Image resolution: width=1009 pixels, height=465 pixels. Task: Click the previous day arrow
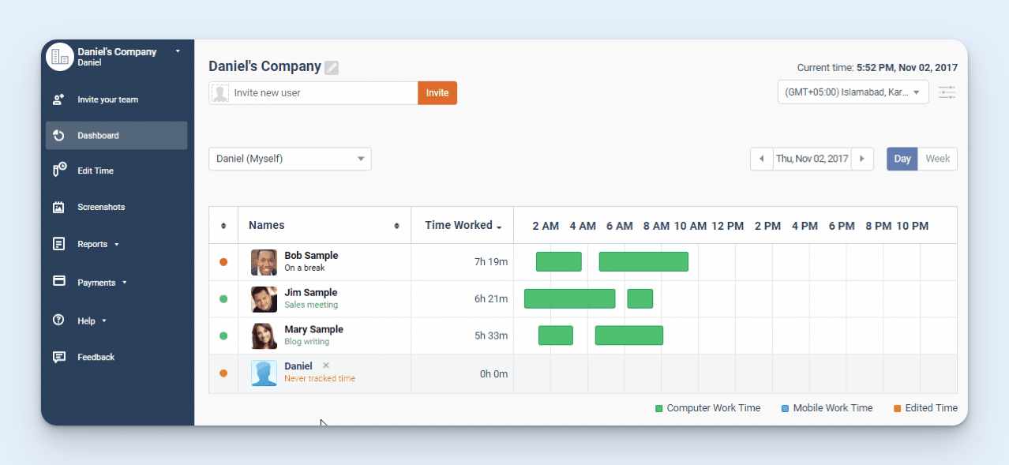761,159
